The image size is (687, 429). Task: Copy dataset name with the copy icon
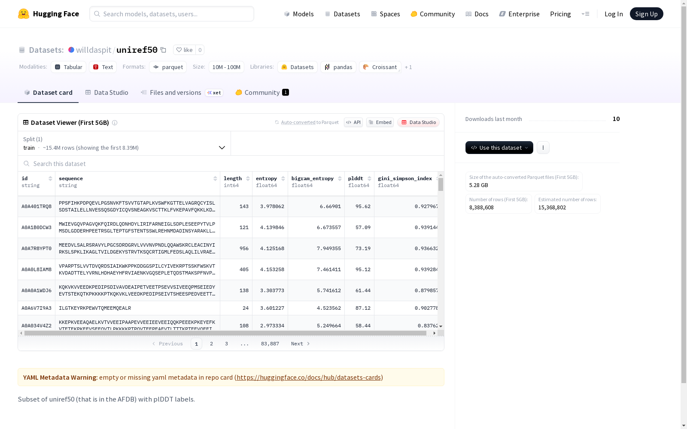point(164,50)
